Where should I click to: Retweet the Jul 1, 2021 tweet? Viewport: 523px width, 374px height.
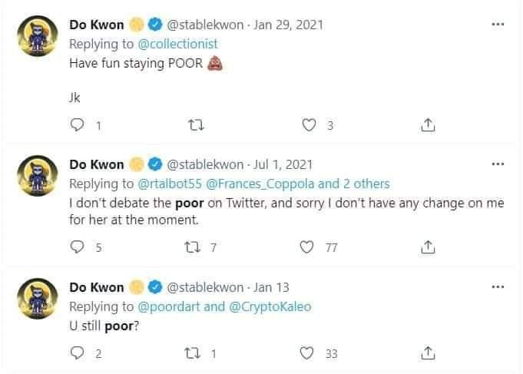click(193, 247)
